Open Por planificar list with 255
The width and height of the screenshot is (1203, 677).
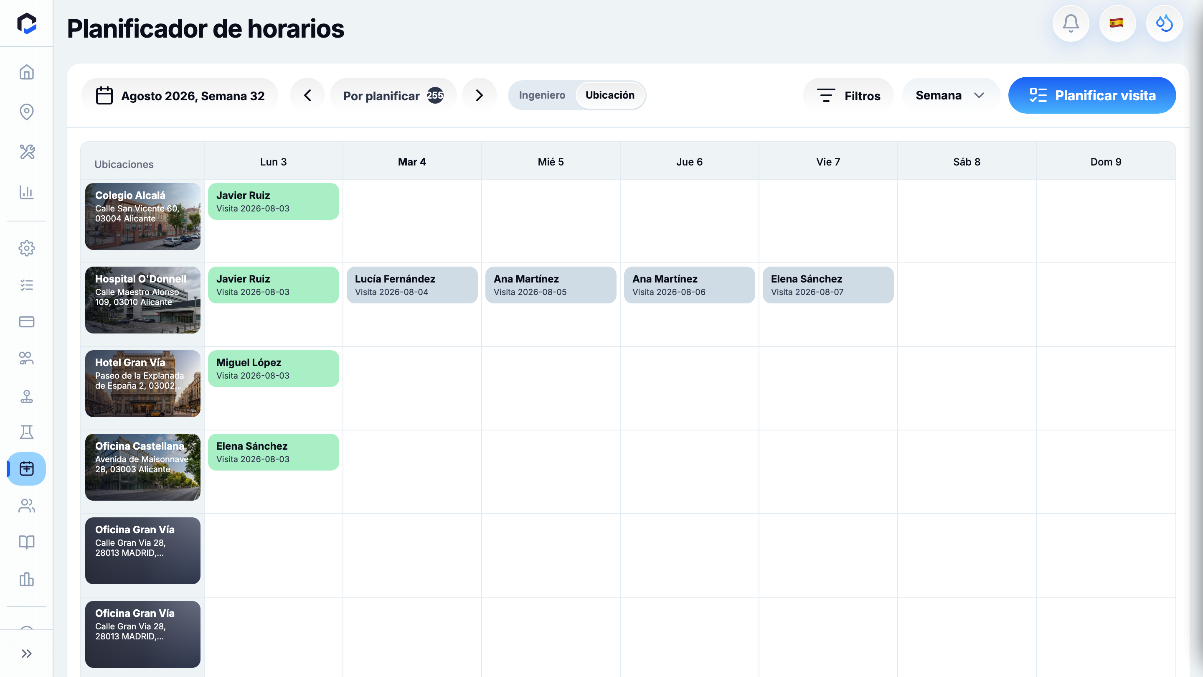click(x=393, y=95)
